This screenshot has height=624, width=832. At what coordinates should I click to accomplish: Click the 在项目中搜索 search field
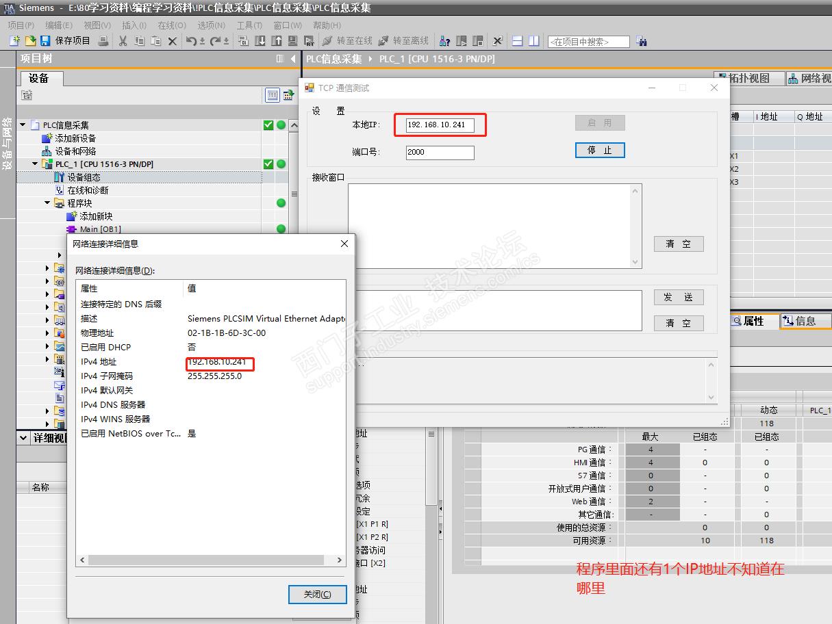[588, 42]
